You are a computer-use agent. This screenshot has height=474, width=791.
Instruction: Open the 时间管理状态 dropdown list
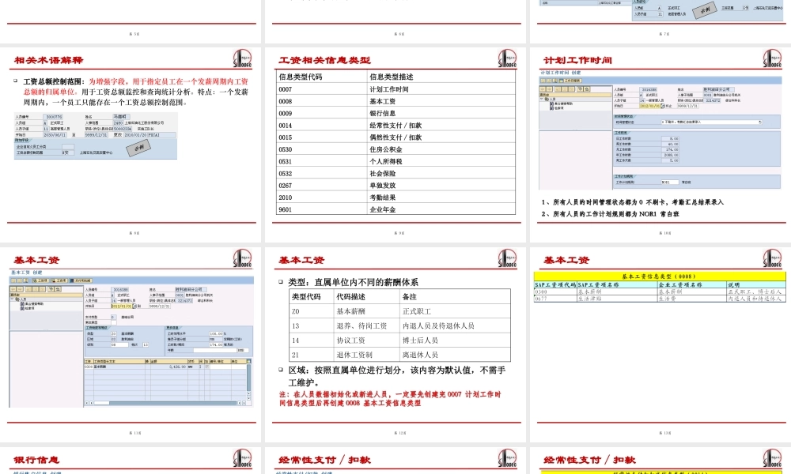760,121
